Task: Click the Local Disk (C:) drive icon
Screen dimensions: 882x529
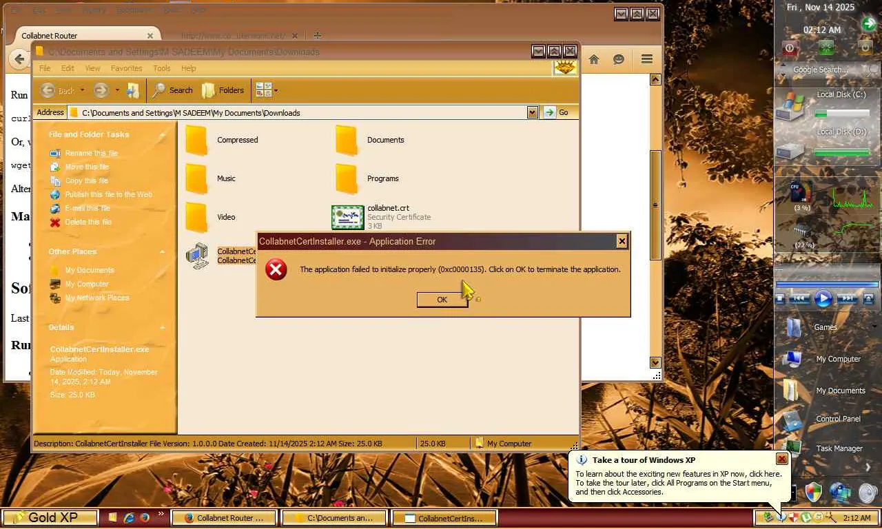Action: 792,107
